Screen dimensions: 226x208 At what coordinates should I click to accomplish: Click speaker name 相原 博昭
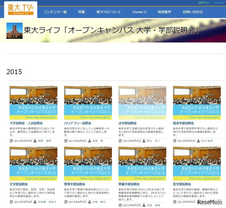tap(45, 141)
